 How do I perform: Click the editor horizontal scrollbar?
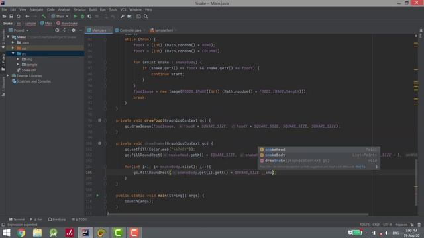click(238, 214)
